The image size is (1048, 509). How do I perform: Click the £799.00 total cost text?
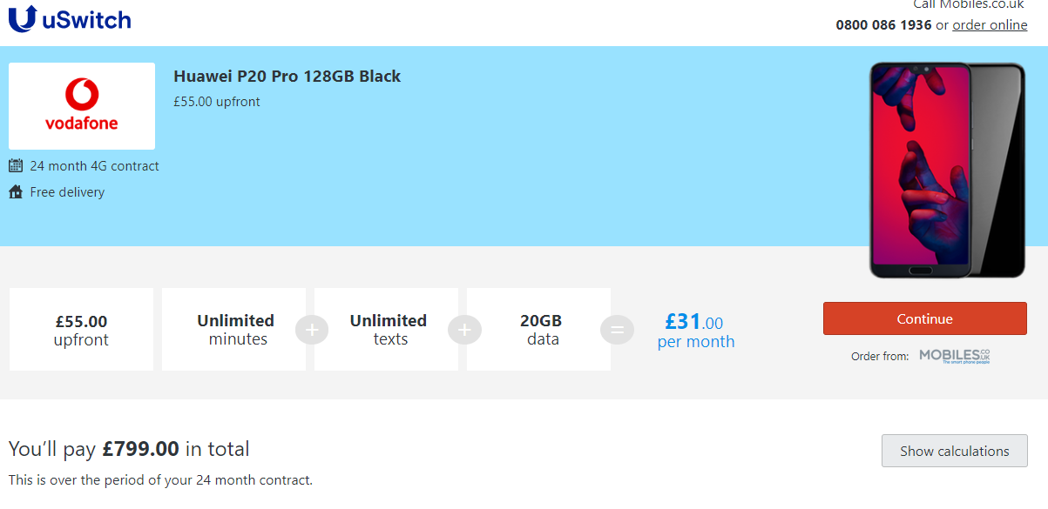[x=140, y=449]
